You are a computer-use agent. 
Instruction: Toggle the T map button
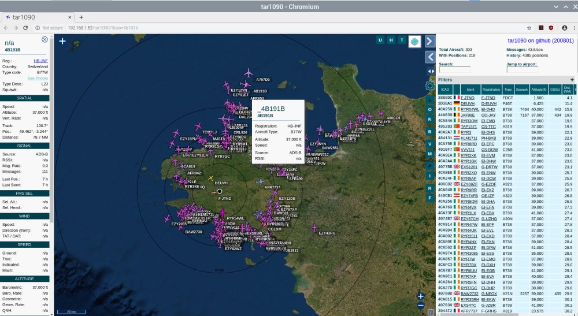(x=402, y=40)
